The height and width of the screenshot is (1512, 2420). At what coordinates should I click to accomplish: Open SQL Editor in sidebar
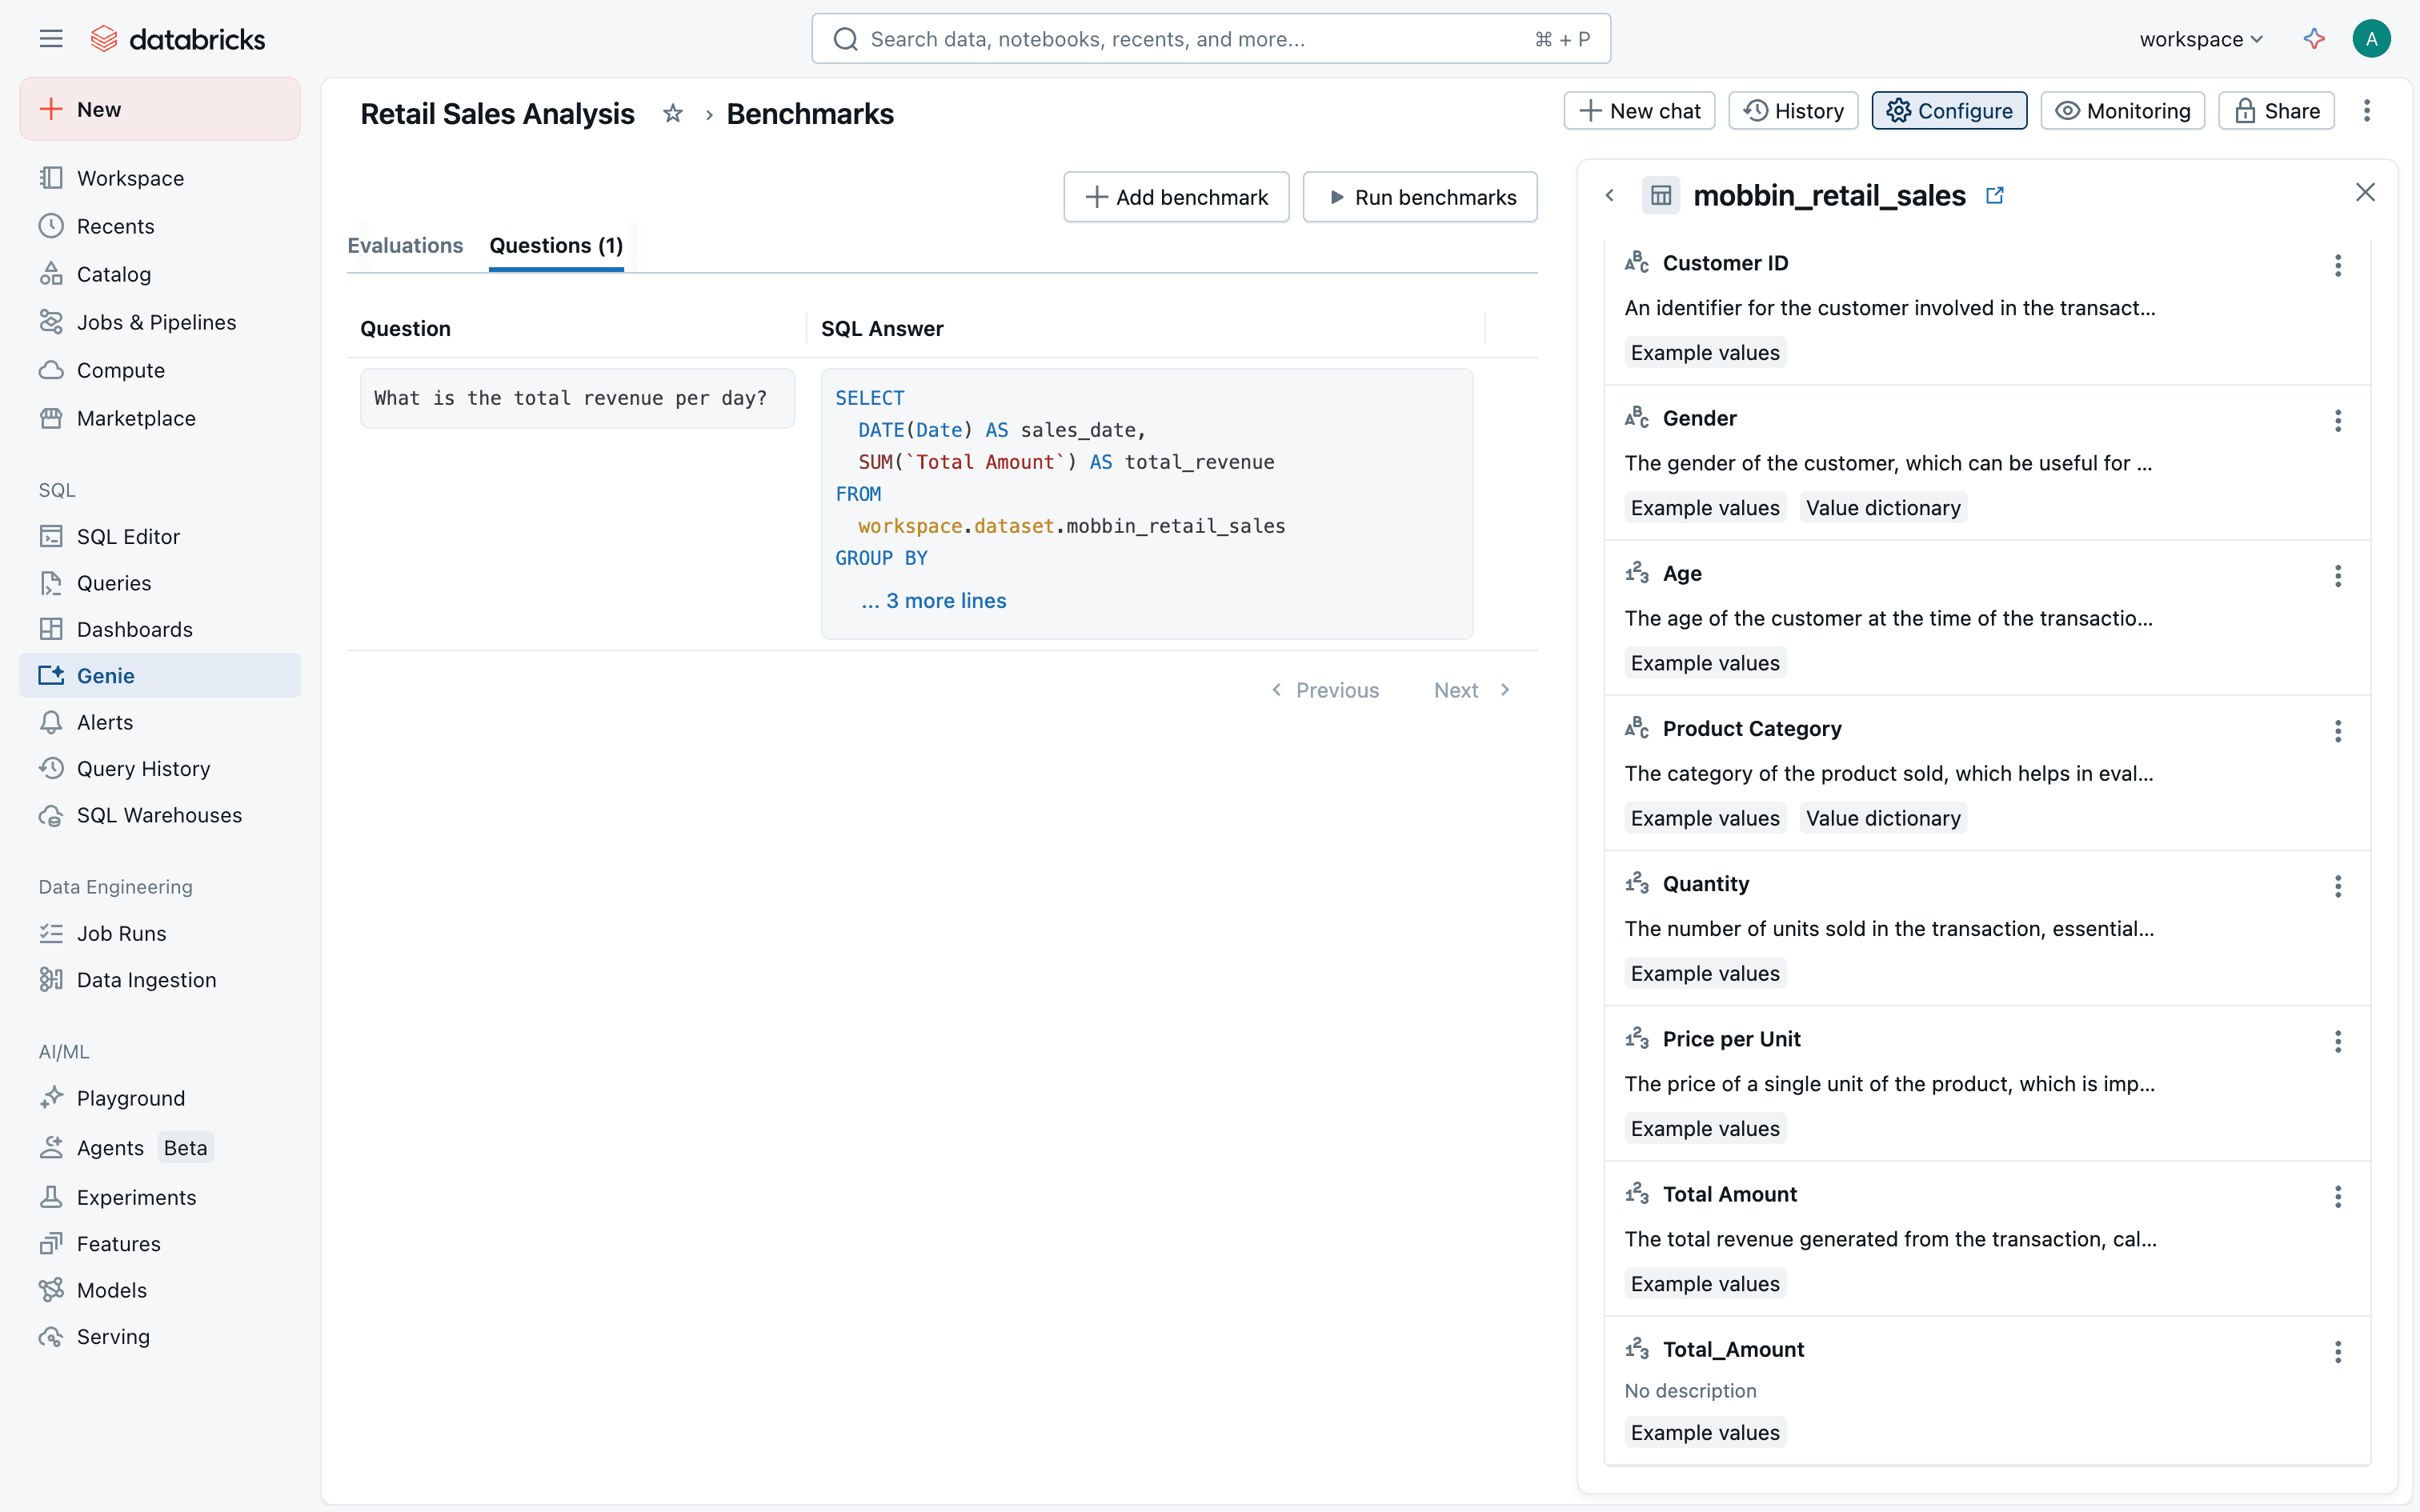[128, 536]
